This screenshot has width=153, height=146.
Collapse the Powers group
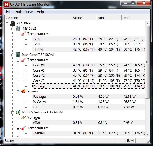click(18, 92)
